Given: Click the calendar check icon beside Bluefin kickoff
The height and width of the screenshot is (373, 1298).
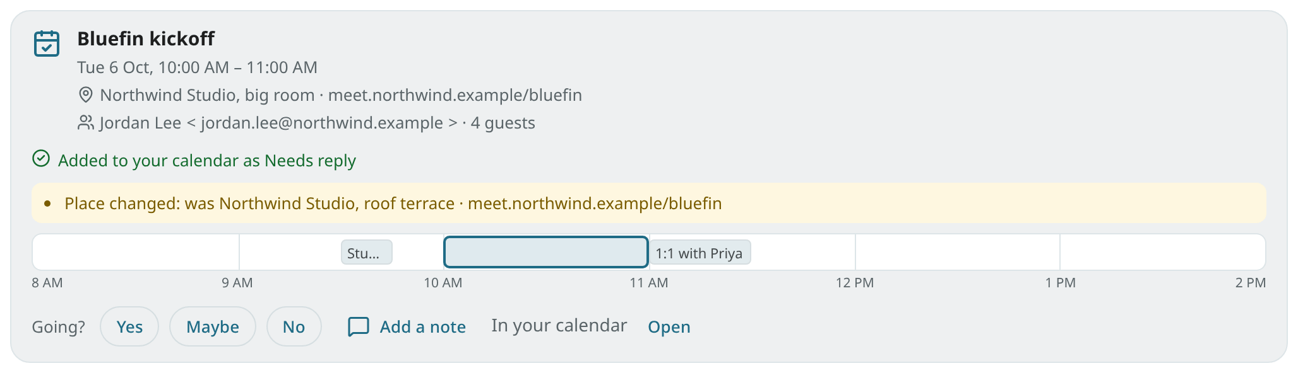Looking at the screenshot, I should click(x=47, y=43).
